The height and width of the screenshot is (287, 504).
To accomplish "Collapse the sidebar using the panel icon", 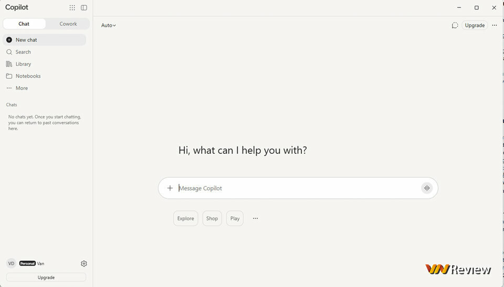I will point(84,8).
